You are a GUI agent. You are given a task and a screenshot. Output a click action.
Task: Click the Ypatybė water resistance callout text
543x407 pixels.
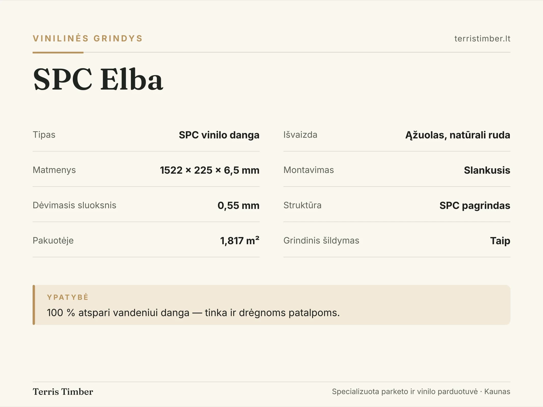(193, 313)
